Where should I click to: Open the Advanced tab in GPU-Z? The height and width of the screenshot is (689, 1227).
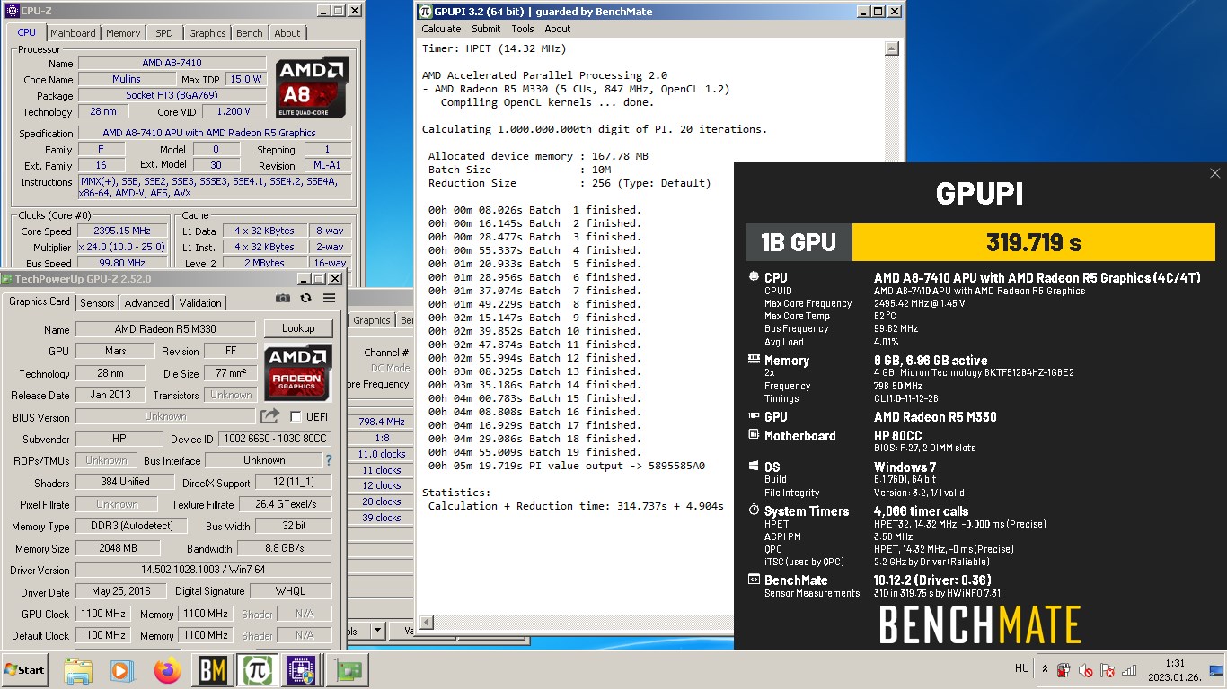pyautogui.click(x=147, y=303)
